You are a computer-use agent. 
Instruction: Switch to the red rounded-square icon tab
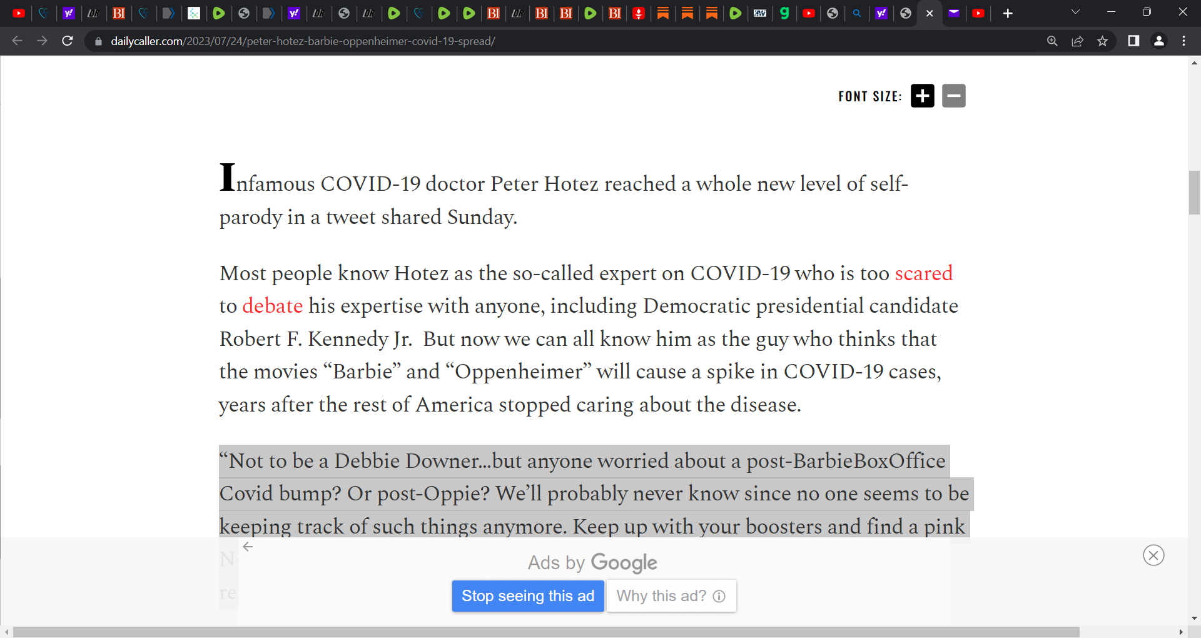pos(639,13)
